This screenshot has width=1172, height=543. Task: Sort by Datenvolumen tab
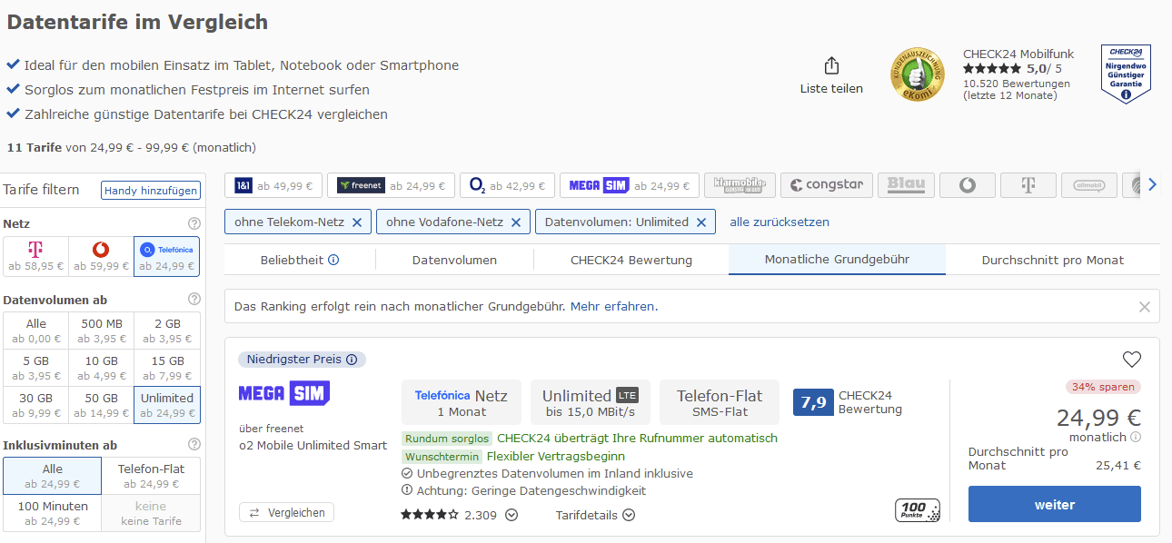tap(454, 260)
